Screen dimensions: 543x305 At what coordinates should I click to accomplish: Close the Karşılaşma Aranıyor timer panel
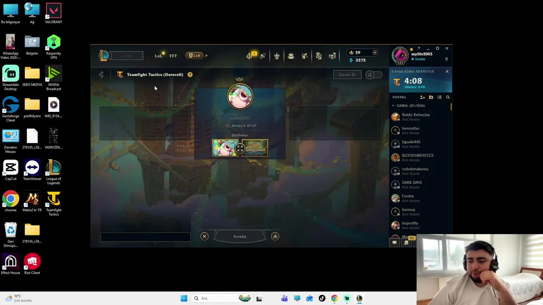pyautogui.click(x=447, y=72)
